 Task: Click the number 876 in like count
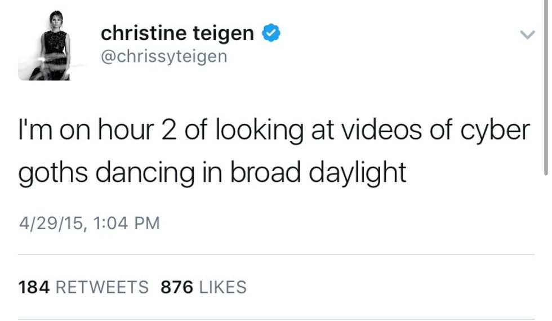point(176,287)
